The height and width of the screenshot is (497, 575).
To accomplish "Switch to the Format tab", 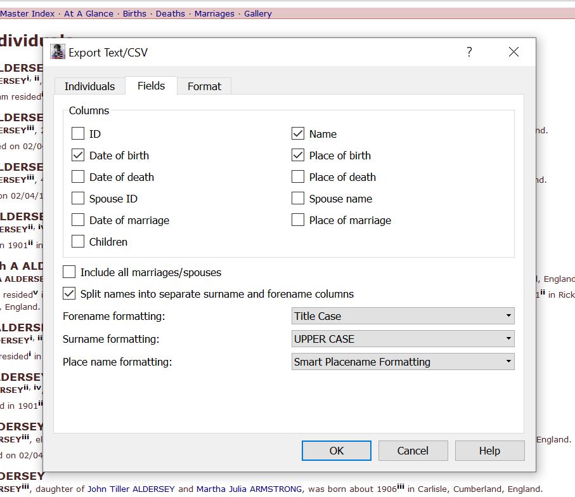I will pos(204,86).
